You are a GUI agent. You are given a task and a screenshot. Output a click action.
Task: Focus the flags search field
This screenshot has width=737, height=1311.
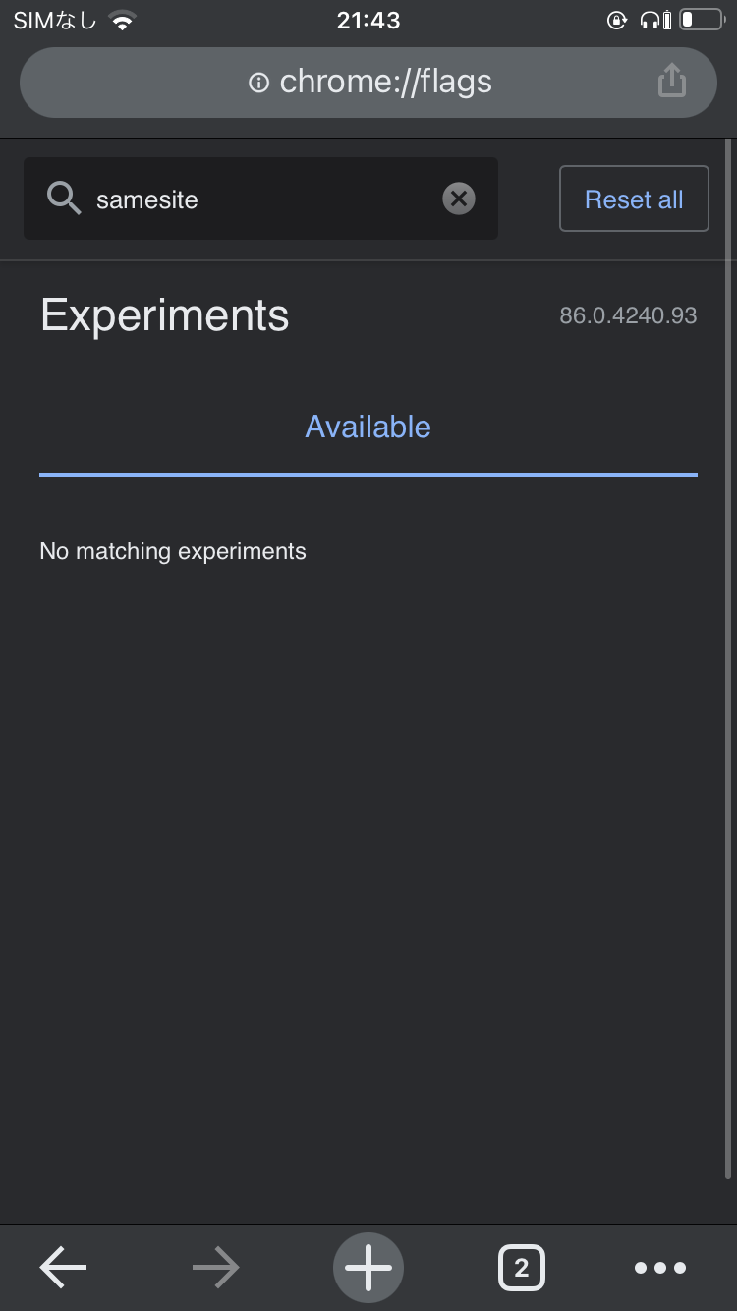265,199
